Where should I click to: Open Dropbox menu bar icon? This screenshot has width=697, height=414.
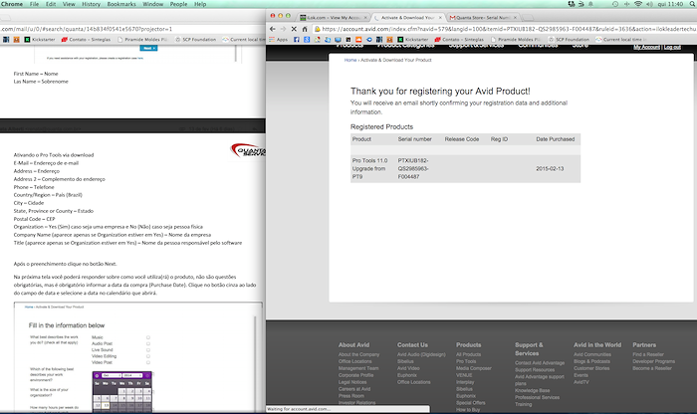[x=572, y=4]
